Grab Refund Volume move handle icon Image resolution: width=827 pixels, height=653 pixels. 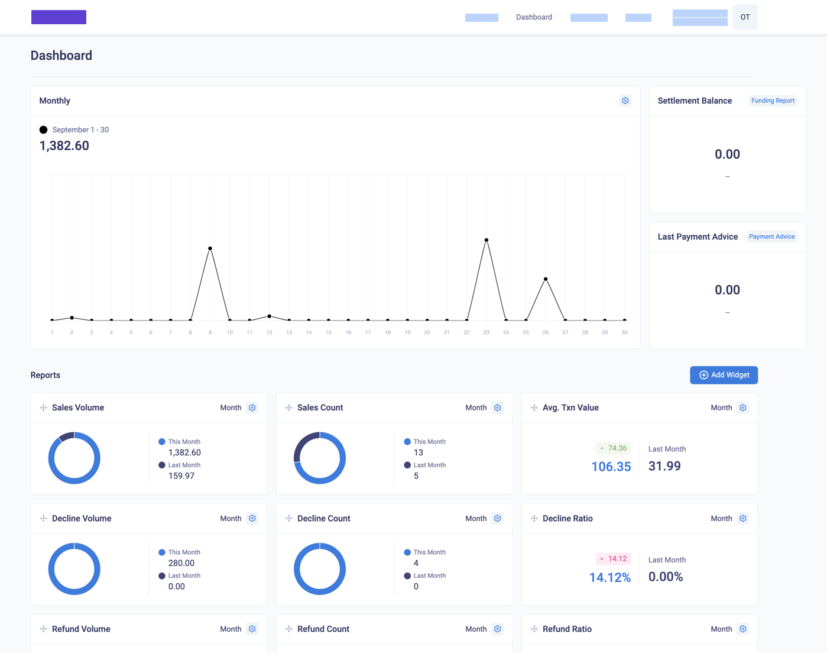tap(43, 629)
